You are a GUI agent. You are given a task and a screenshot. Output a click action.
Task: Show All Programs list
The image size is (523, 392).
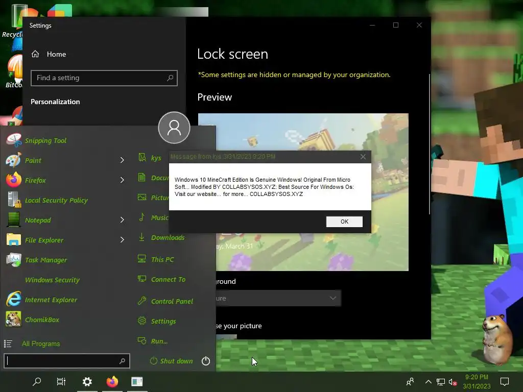point(32,344)
